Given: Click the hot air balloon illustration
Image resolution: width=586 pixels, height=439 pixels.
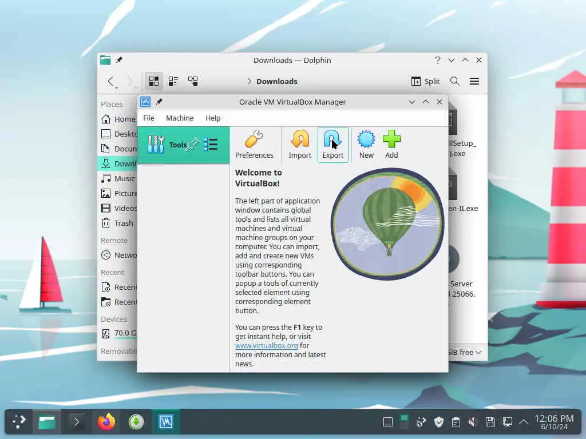Looking at the screenshot, I should click(x=387, y=224).
